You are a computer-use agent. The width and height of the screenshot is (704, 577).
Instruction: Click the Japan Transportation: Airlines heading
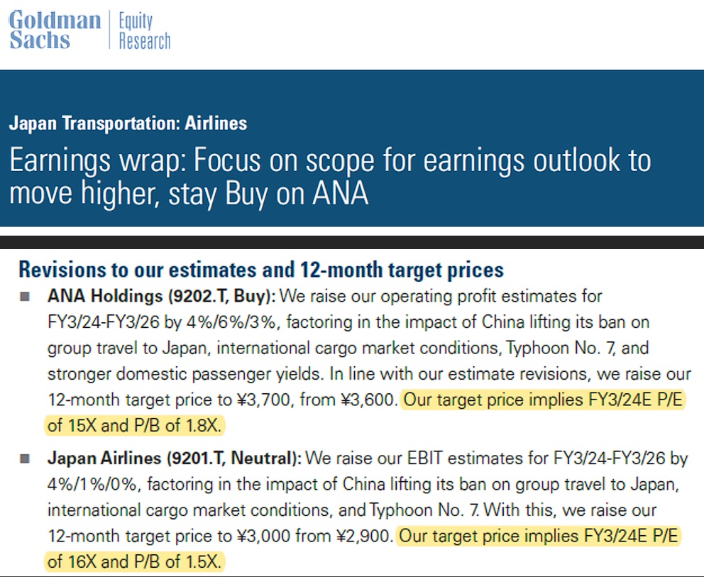128,123
